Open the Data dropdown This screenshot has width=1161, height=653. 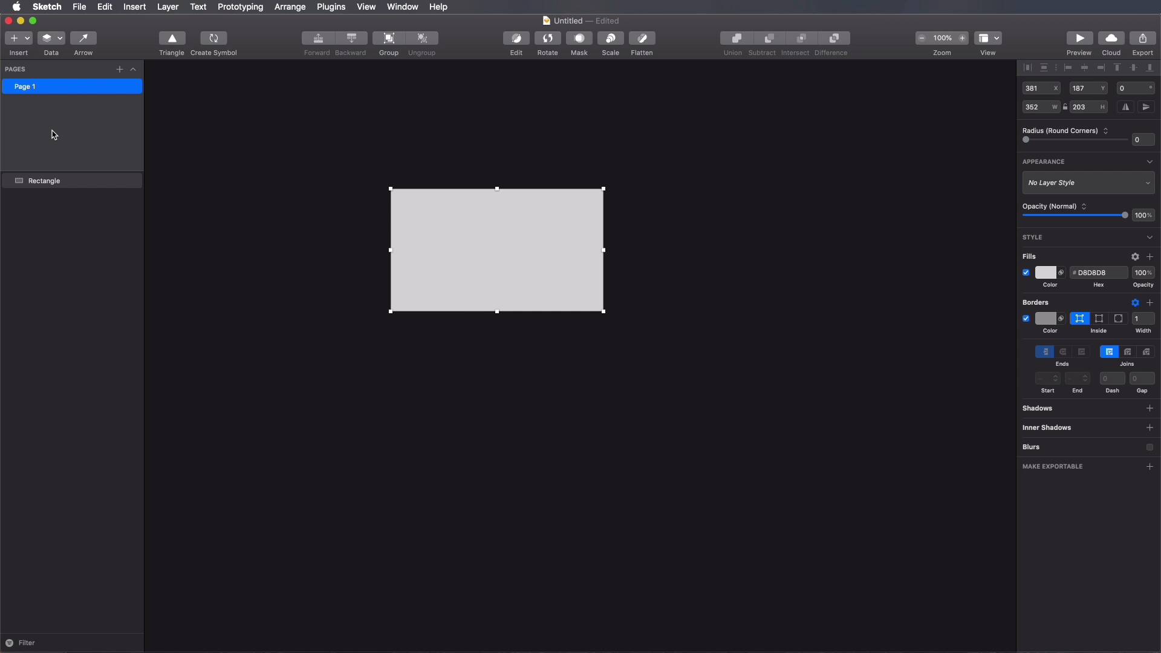click(x=51, y=38)
